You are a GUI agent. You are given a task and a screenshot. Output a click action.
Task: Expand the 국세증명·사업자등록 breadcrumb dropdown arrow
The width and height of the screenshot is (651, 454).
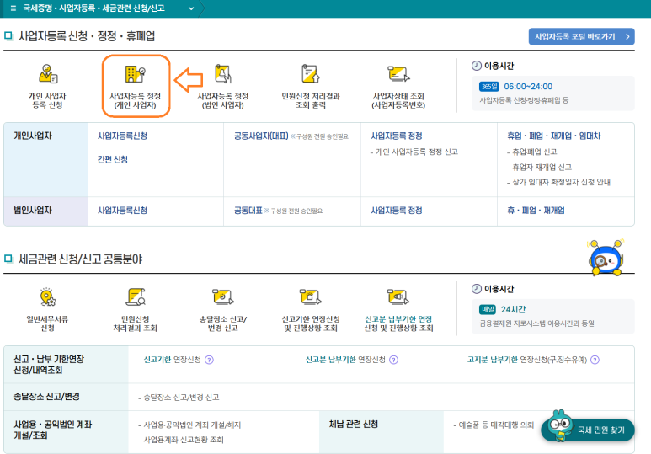point(191,8)
